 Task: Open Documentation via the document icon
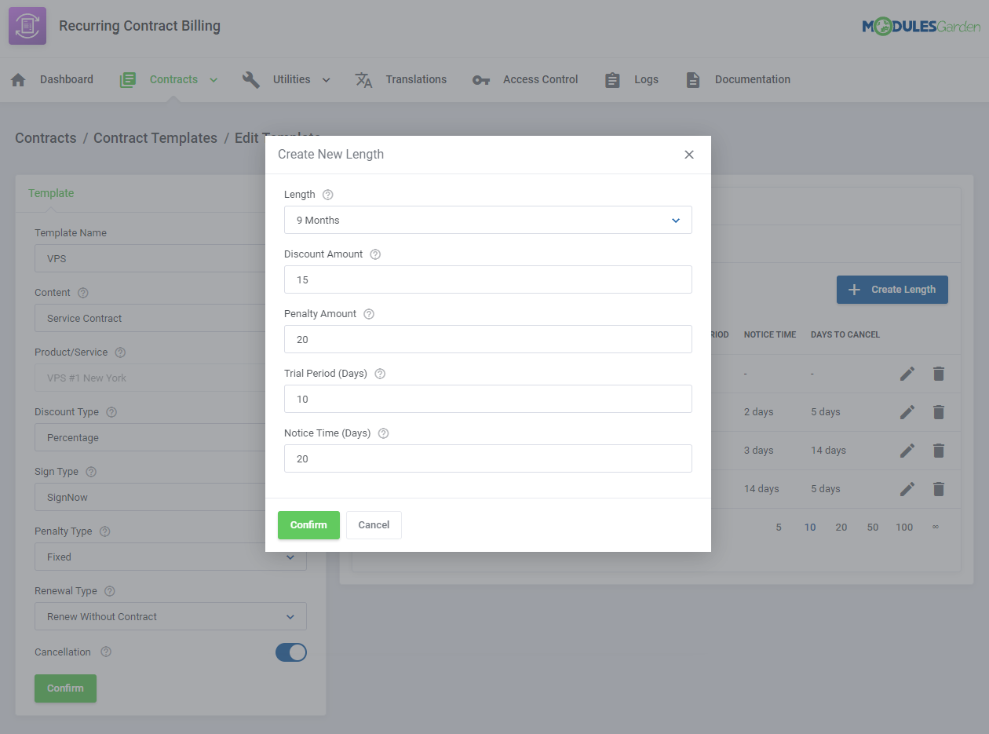pos(693,79)
